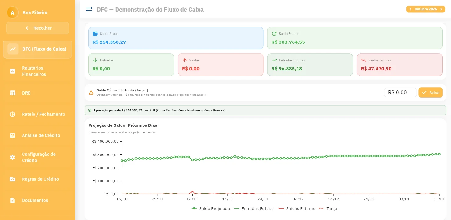Viewport: 451px width, 220px height.
Task: Click the 14/11 x-axis date label
Action: coord(228,199)
